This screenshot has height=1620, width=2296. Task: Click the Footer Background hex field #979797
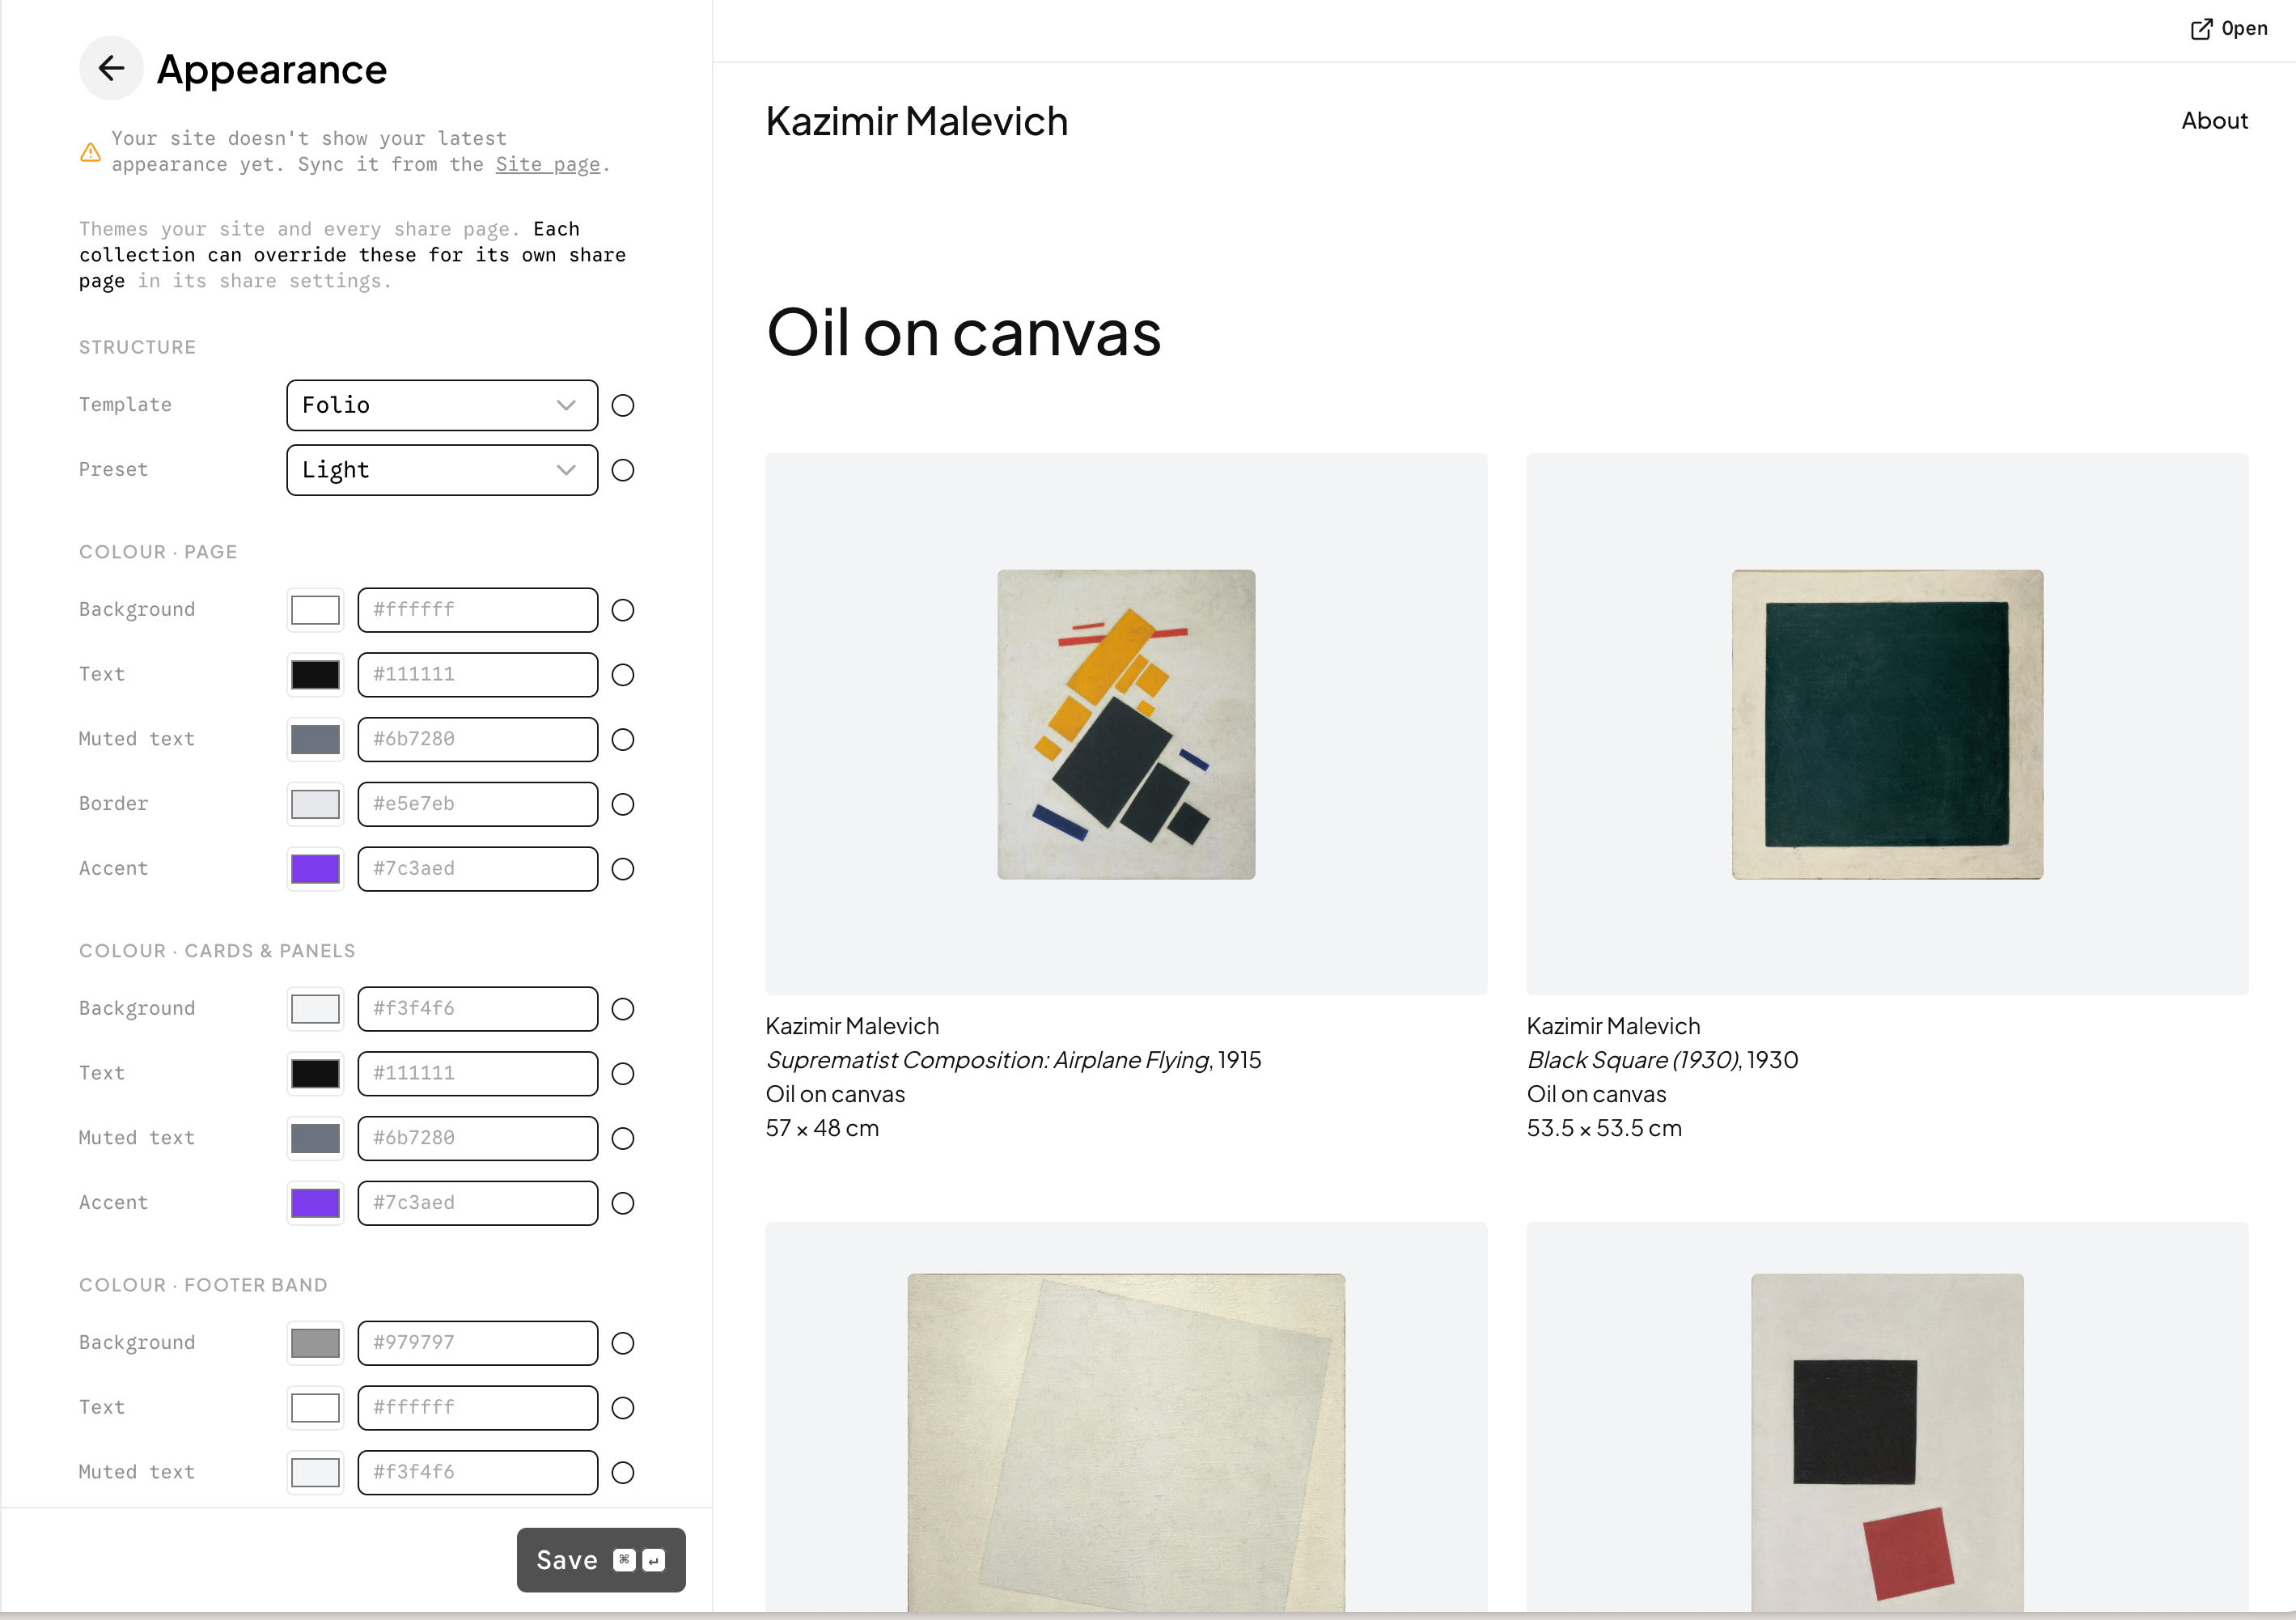[x=478, y=1343]
